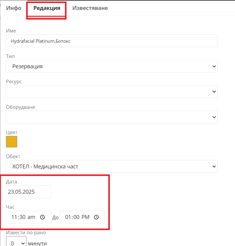Click the yellow Цвят color swatch

coord(12,142)
